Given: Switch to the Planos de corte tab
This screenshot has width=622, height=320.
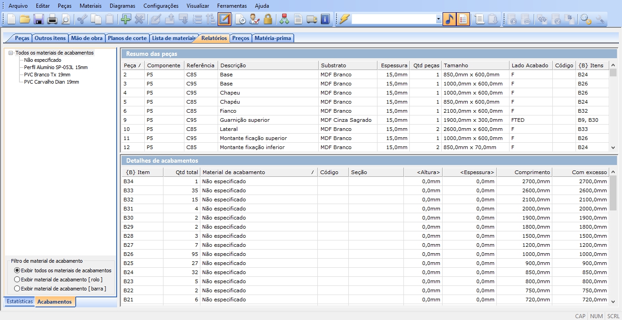Looking at the screenshot, I should pos(127,38).
